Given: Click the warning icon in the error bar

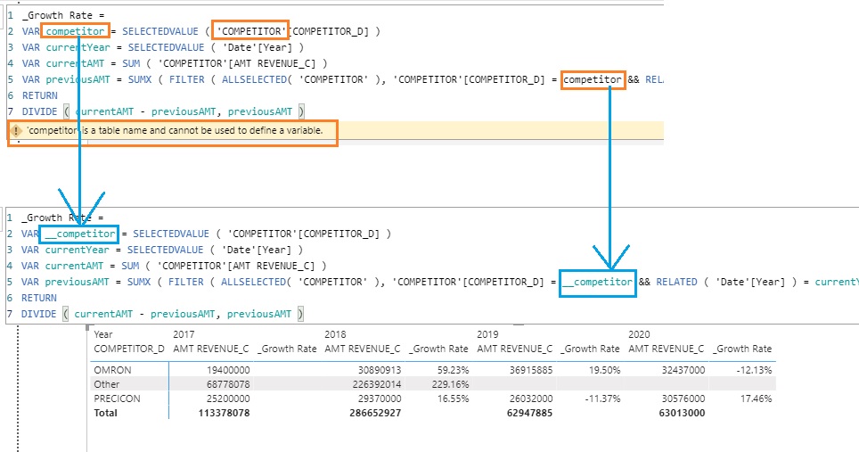Looking at the screenshot, I should [x=16, y=131].
